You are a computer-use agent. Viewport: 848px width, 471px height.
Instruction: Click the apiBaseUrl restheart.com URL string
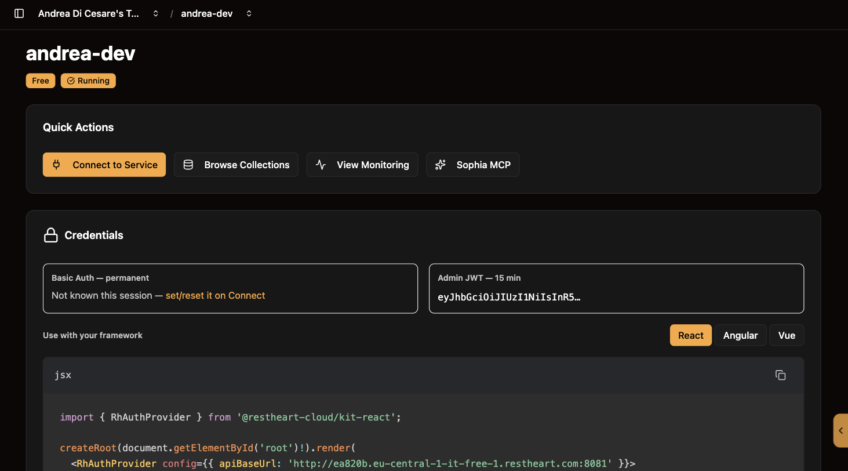coord(450,463)
